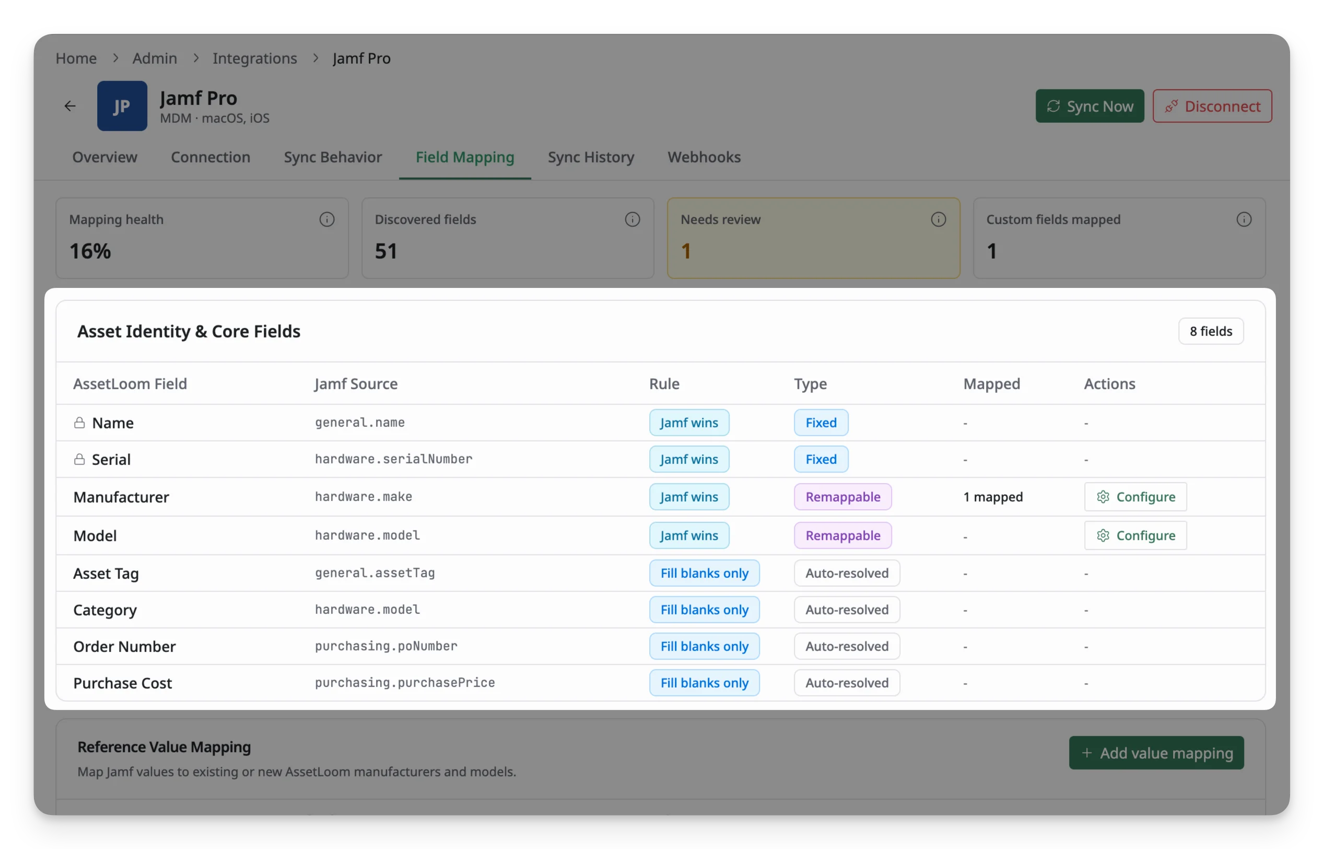Click the 8 fields badge
Screen dimensions: 1324x849
[x=1211, y=331]
